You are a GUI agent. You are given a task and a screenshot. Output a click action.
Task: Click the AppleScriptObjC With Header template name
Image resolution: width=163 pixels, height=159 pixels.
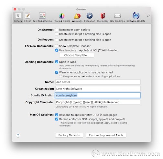98,50
